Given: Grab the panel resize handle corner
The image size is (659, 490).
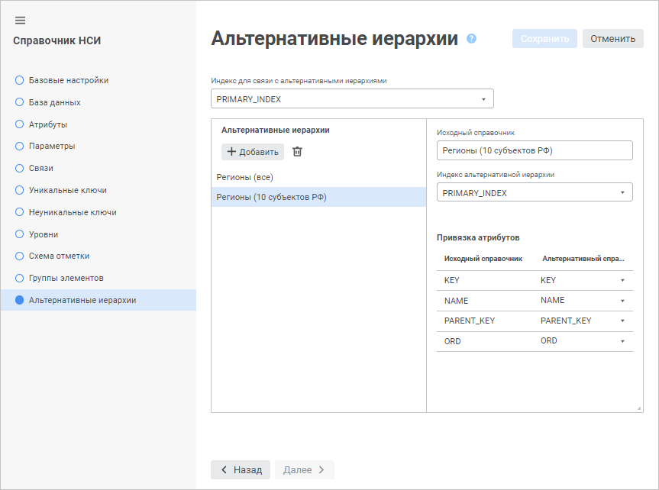Looking at the screenshot, I should 639,408.
